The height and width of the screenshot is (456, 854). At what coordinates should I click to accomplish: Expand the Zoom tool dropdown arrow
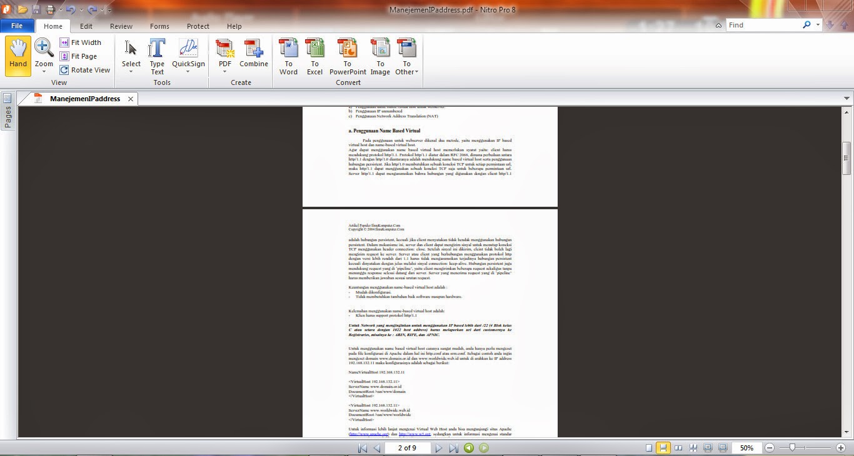pos(44,72)
